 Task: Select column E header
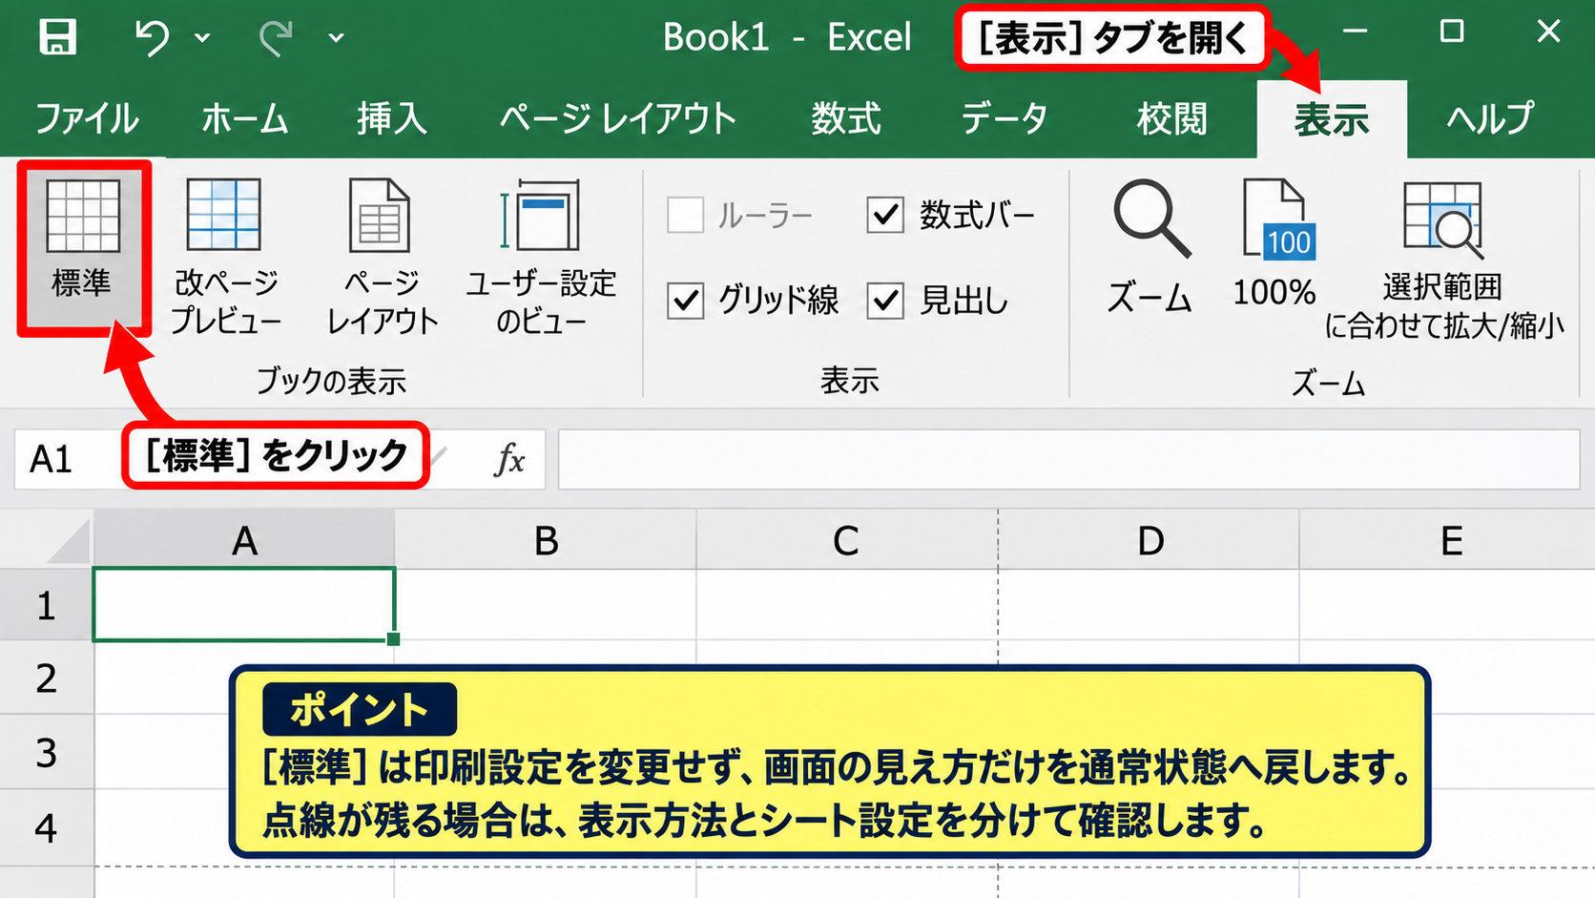(1448, 540)
